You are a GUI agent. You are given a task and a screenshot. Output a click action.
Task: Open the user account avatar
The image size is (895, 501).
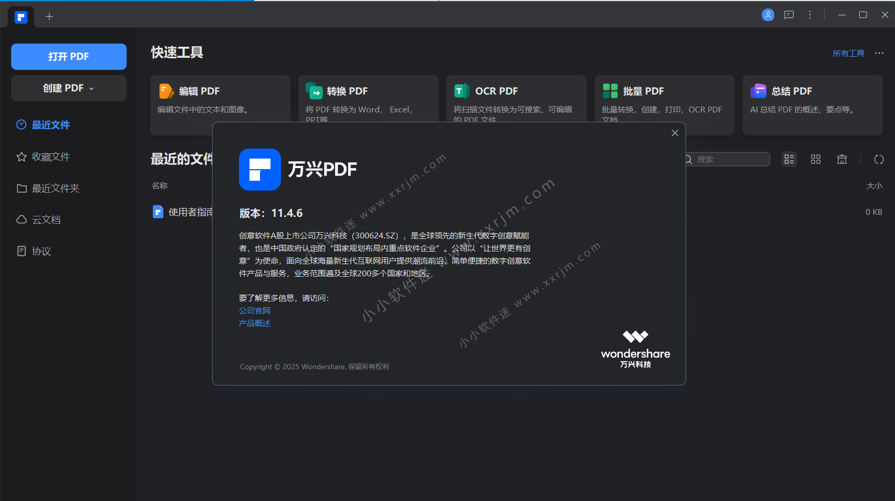tap(768, 15)
